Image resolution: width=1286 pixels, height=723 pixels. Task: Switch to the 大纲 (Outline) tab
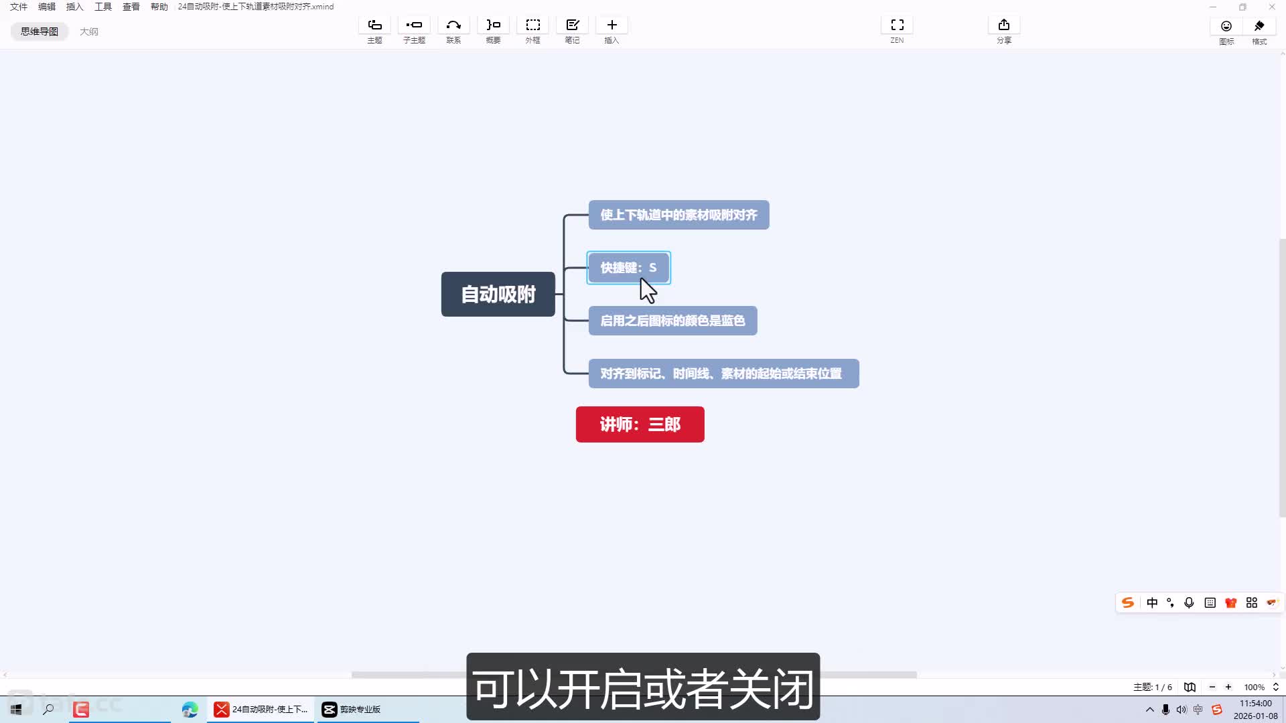tap(89, 31)
